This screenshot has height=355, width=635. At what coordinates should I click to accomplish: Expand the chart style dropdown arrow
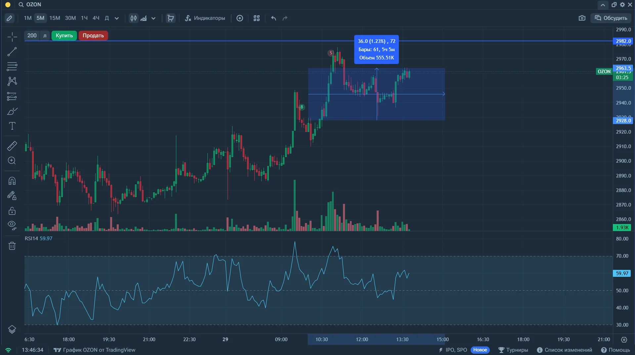click(153, 18)
